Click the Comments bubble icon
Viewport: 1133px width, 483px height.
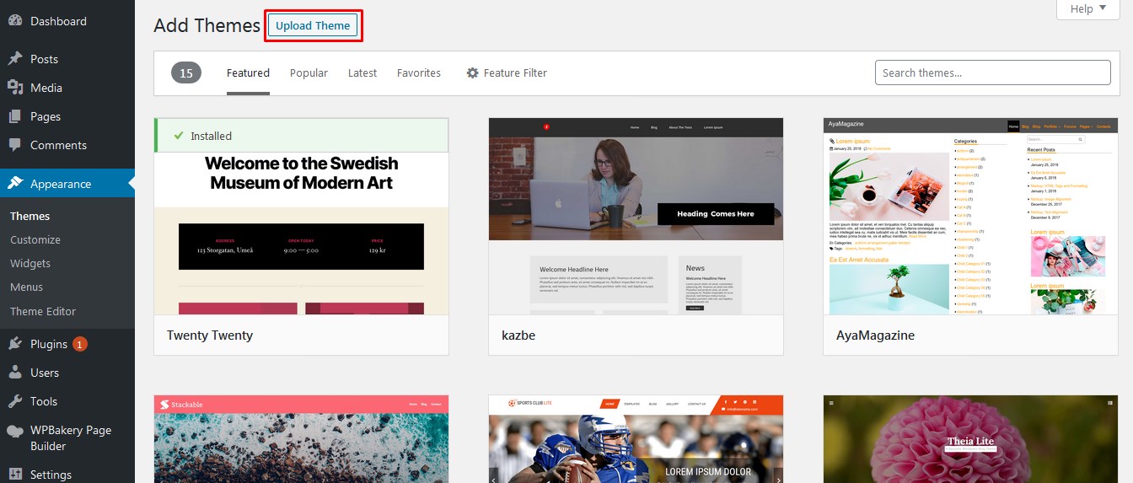[x=14, y=145]
